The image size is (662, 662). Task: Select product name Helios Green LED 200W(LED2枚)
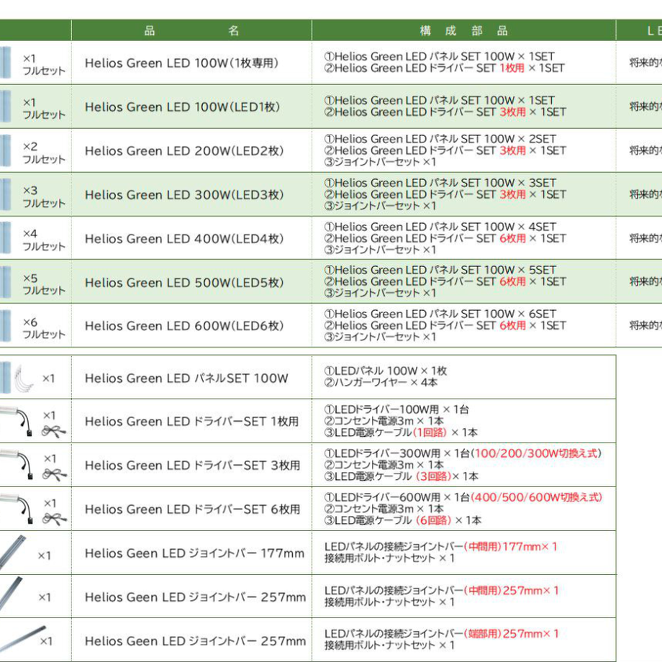click(184, 151)
